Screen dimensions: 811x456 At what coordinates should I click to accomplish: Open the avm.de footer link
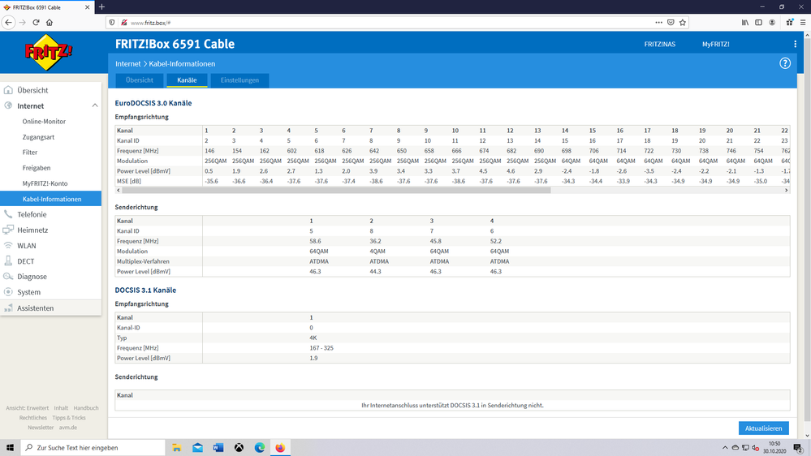[67, 428]
